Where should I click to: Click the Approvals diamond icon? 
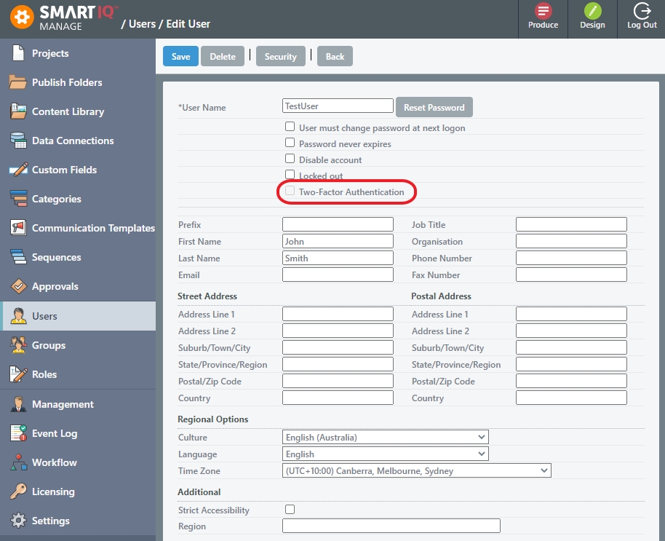coord(18,286)
